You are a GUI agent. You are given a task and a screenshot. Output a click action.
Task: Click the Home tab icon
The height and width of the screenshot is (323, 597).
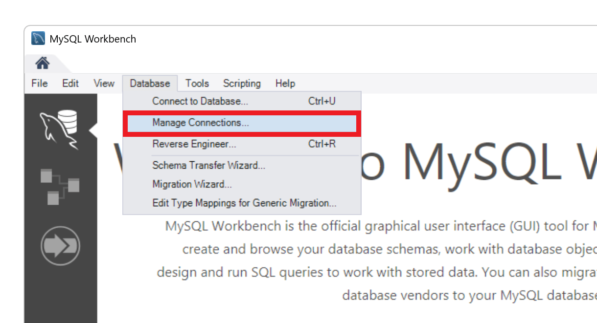point(43,63)
